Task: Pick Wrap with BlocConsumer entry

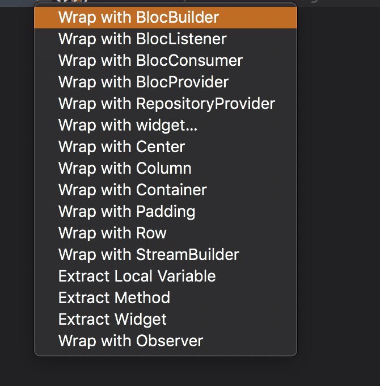Action: coord(166,61)
